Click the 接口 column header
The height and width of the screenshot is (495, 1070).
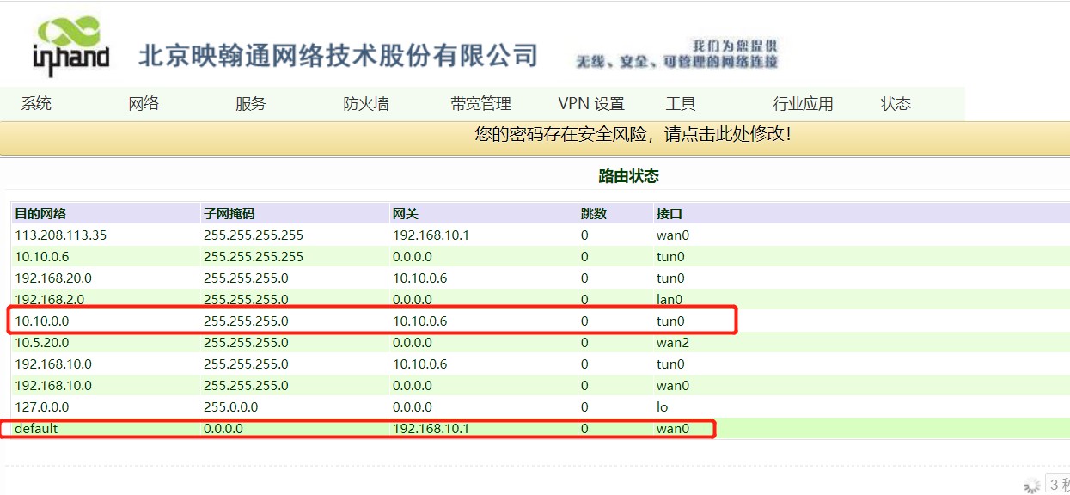pos(669,213)
